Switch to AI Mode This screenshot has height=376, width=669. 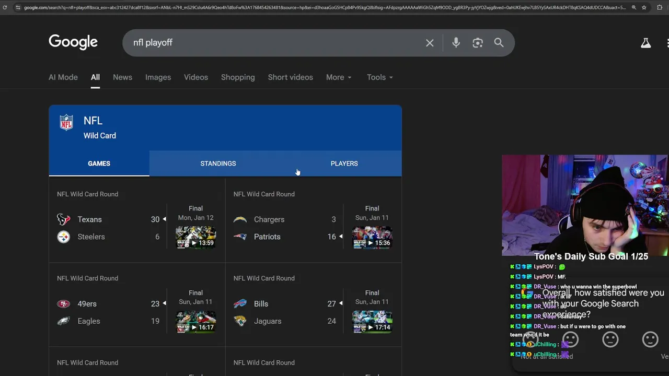[63, 77]
